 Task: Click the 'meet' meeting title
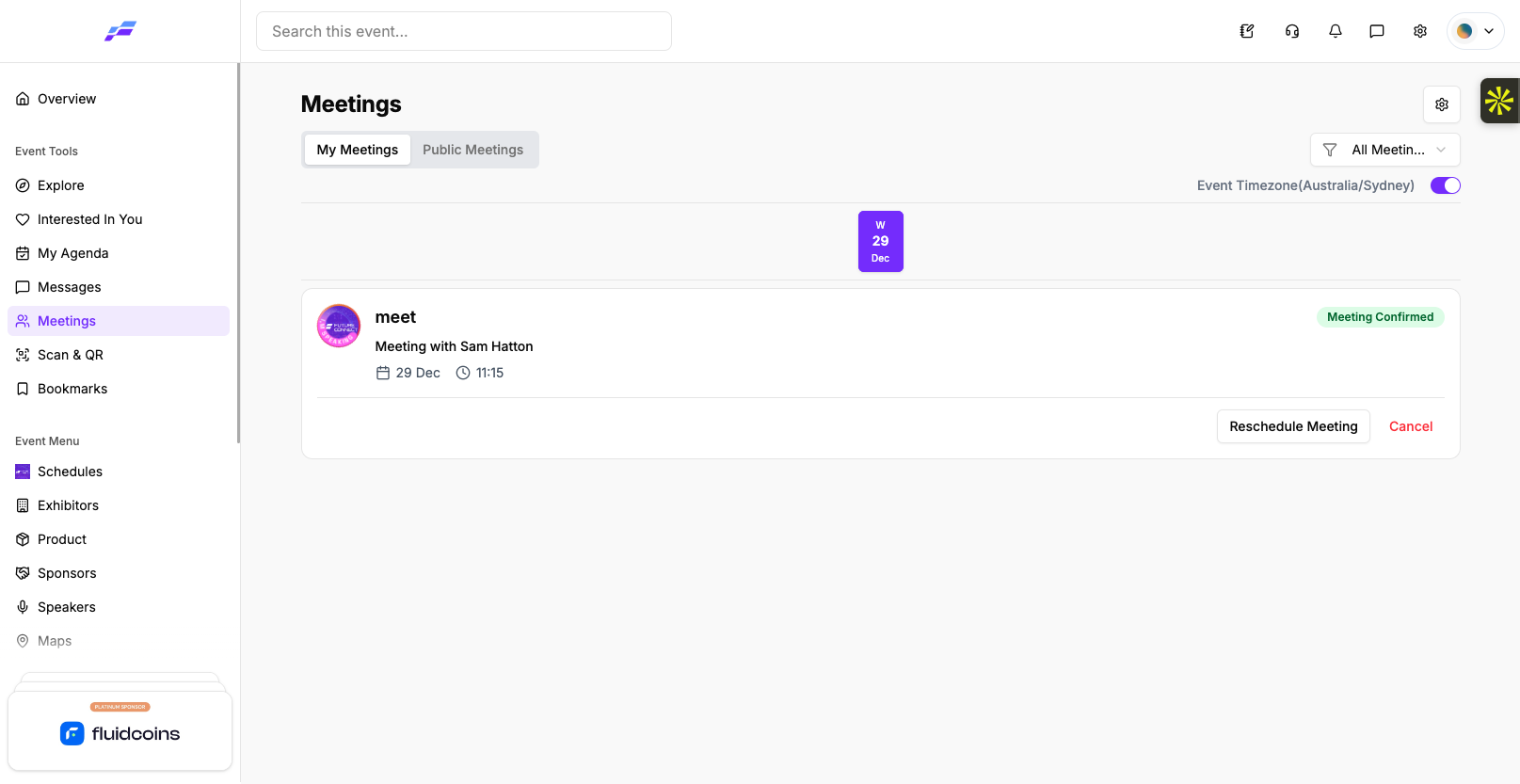(395, 317)
